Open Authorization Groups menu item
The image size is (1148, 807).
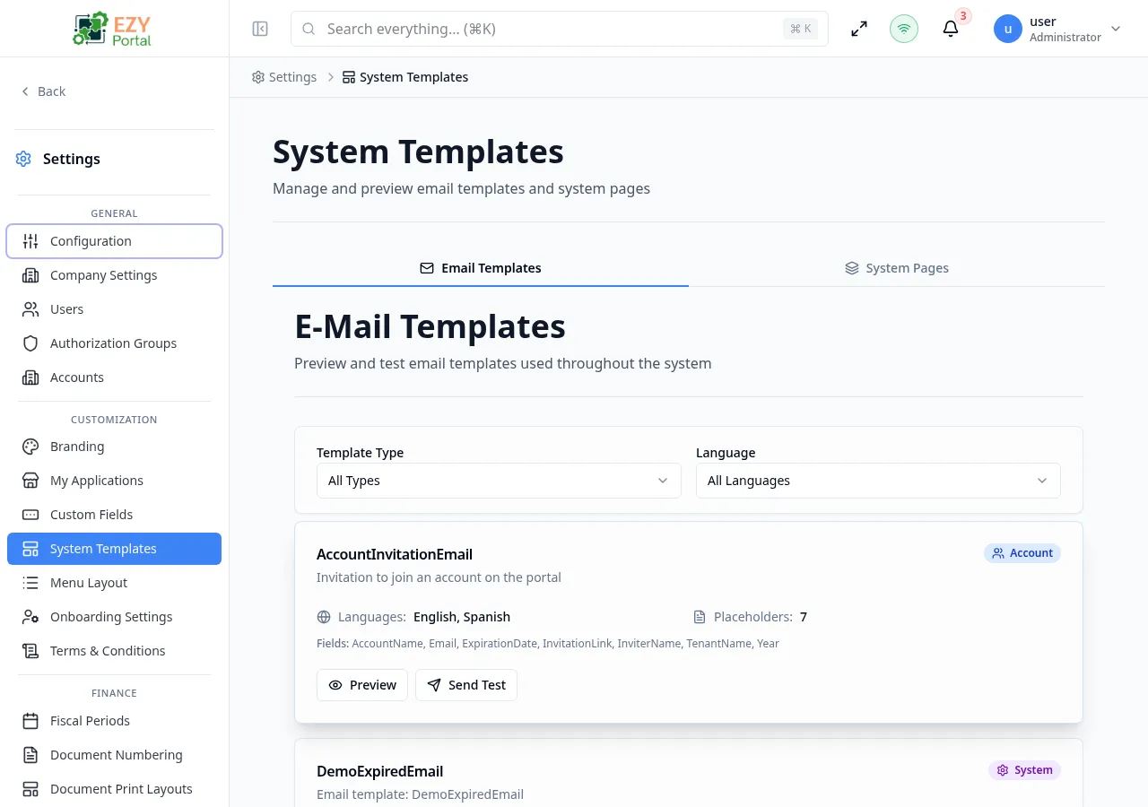[115, 343]
